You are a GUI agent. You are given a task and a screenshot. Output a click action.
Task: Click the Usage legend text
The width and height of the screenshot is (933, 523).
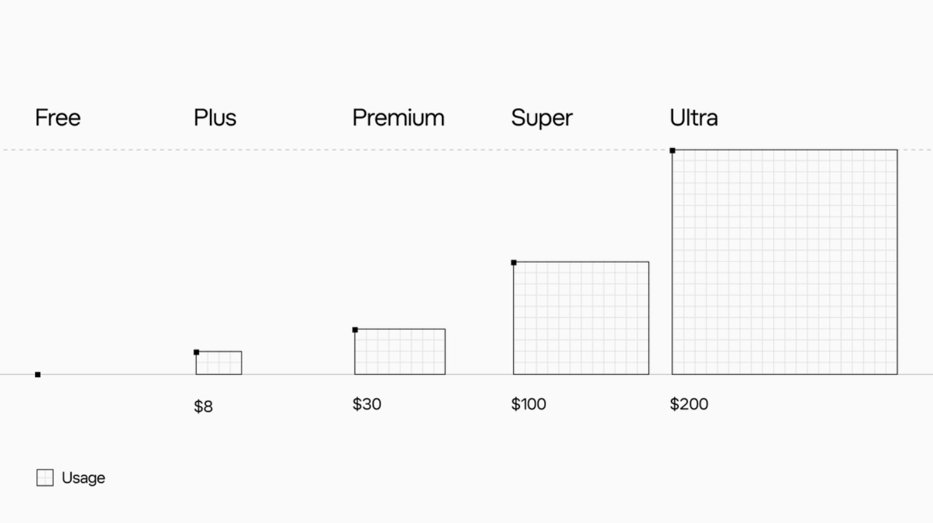tap(83, 478)
